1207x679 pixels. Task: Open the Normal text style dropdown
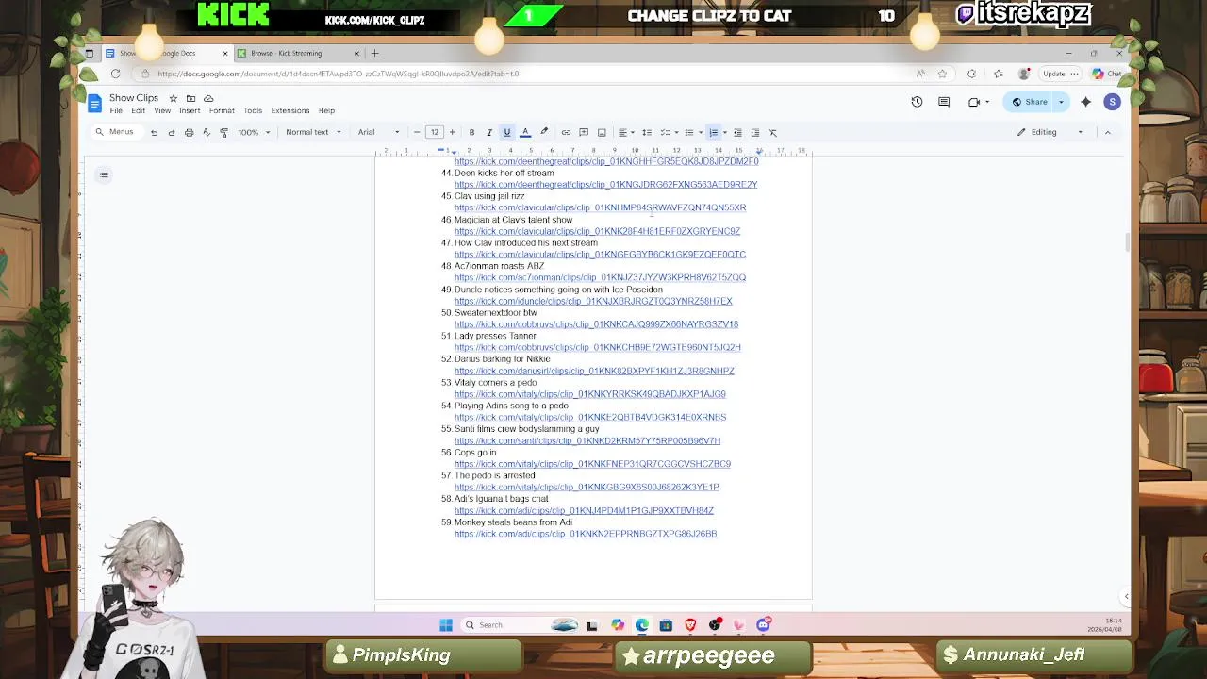pyautogui.click(x=313, y=132)
